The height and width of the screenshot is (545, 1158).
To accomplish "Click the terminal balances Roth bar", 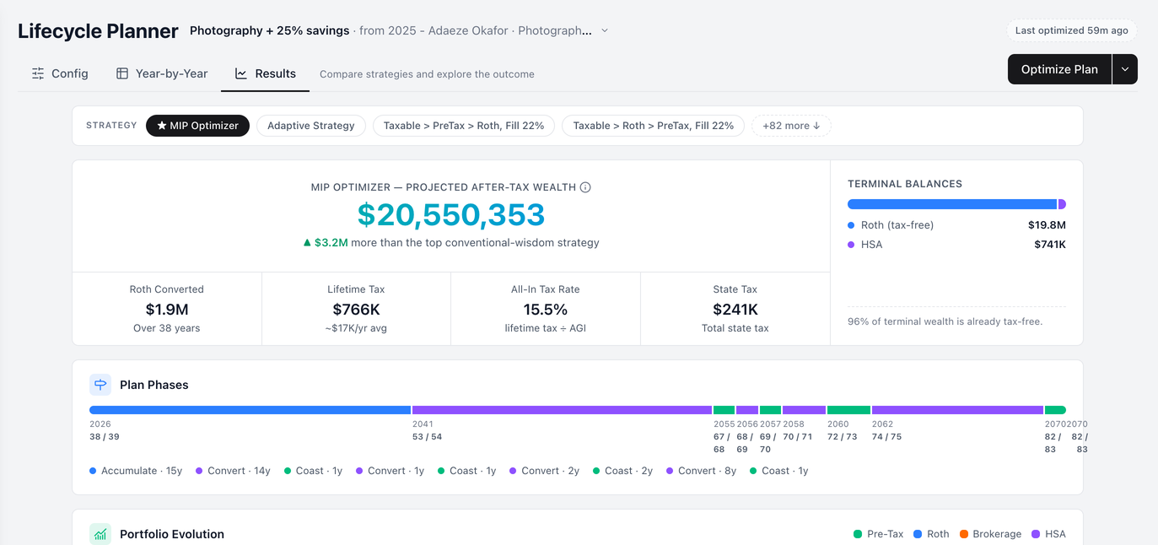I will [x=952, y=204].
